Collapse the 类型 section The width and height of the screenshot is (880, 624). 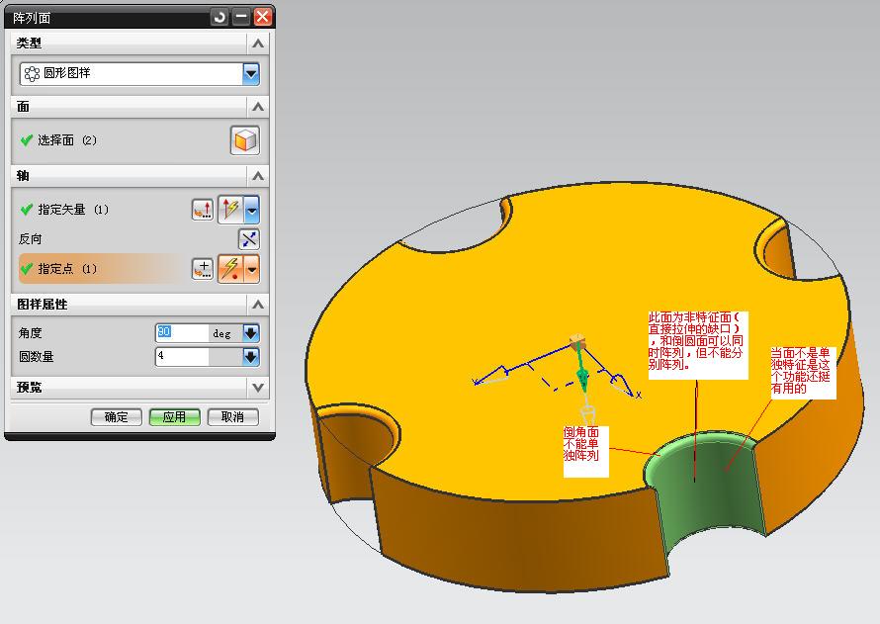258,44
